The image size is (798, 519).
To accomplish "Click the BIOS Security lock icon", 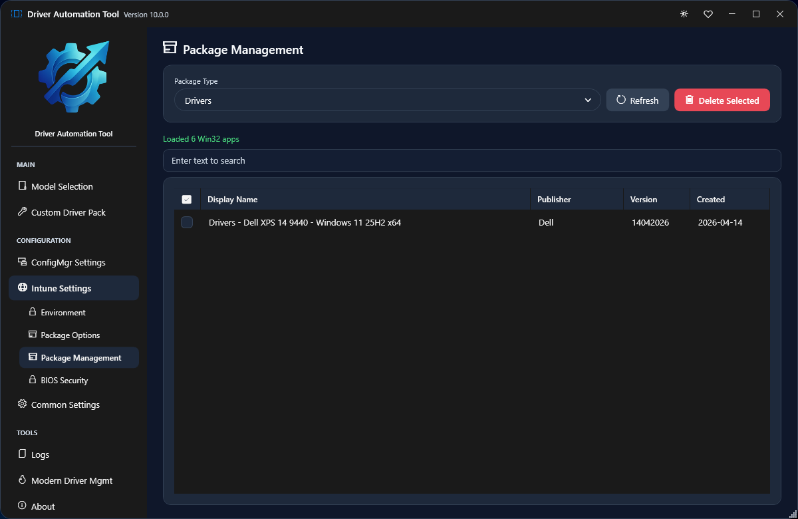I will click(x=33, y=380).
